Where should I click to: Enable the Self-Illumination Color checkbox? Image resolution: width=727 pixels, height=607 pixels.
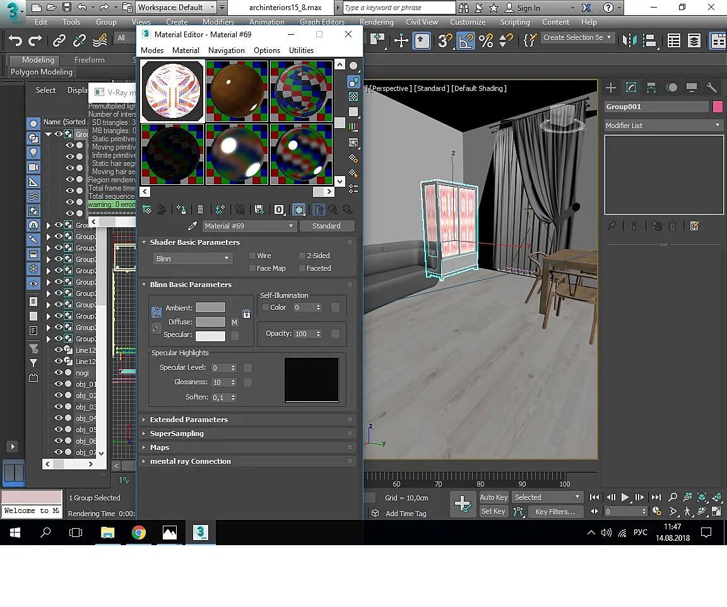[266, 307]
